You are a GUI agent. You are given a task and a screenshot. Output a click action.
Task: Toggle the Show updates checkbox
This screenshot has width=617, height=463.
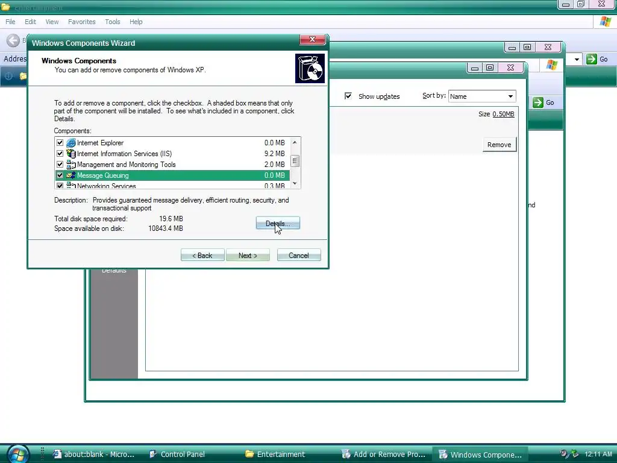pyautogui.click(x=348, y=96)
